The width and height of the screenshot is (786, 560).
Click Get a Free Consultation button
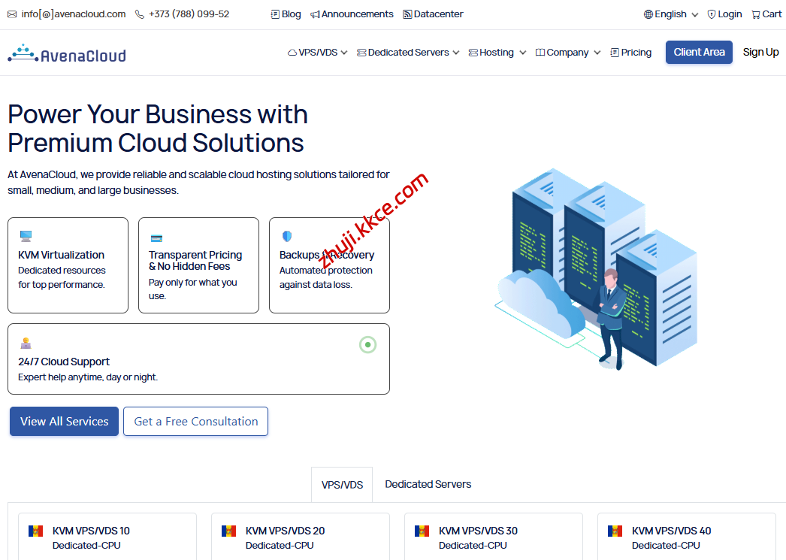pos(195,422)
